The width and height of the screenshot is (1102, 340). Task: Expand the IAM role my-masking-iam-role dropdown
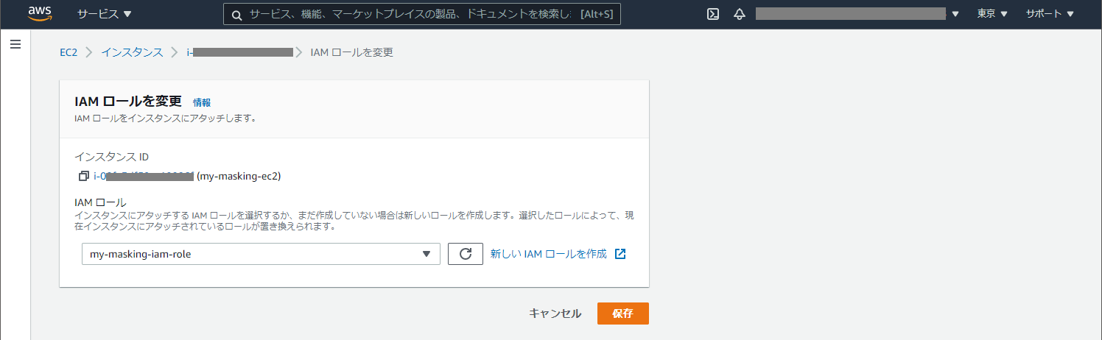pyautogui.click(x=261, y=254)
